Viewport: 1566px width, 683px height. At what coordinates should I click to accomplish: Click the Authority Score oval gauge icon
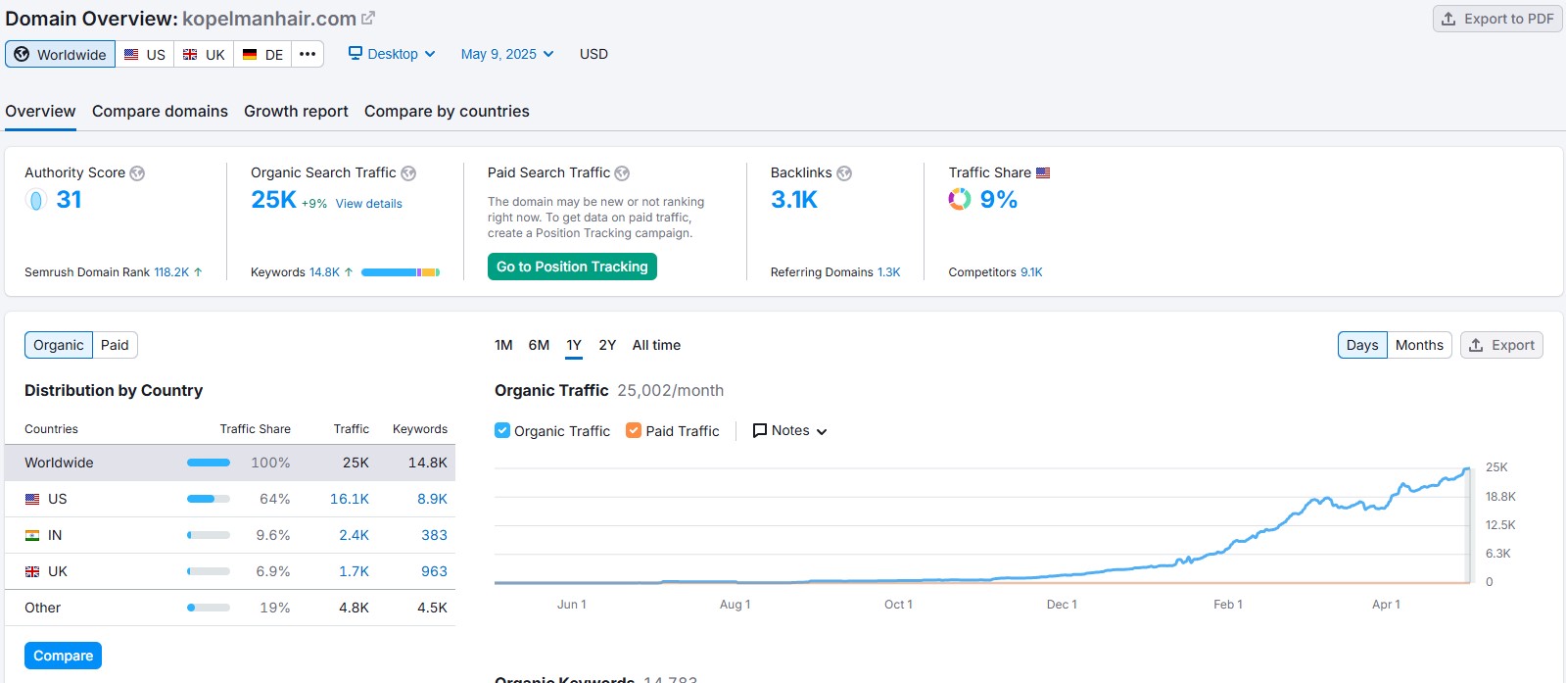click(x=35, y=200)
